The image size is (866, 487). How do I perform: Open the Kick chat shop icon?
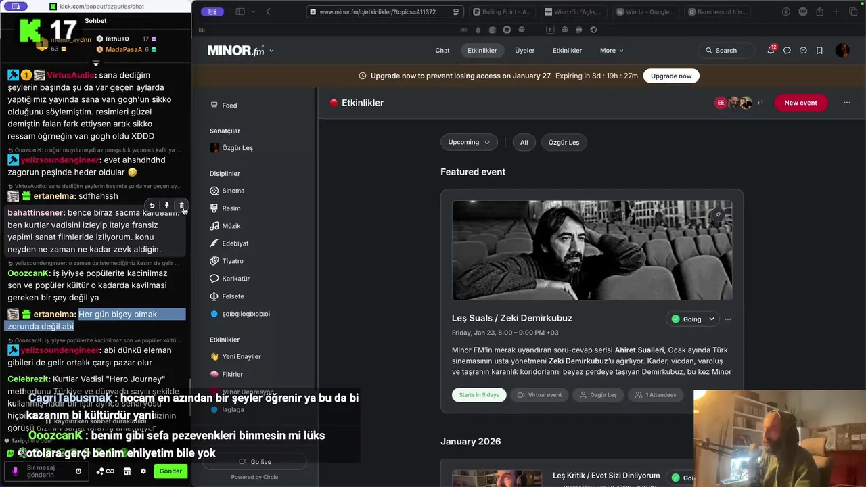tap(127, 471)
